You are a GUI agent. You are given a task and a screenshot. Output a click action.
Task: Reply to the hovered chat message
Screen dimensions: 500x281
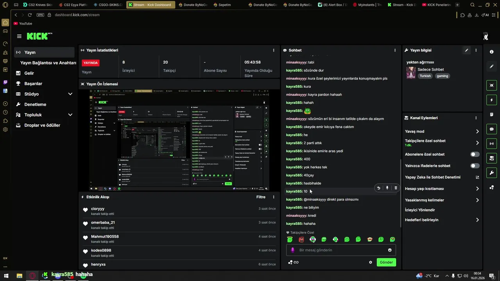coord(379,188)
